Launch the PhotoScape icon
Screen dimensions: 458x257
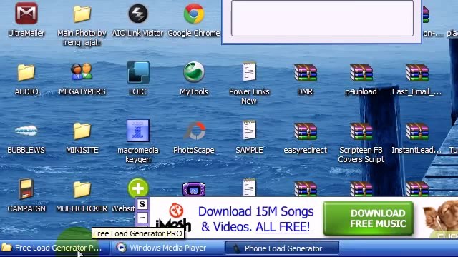194,131
